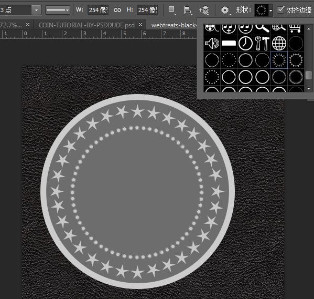Pick the wrench and hammer tools shape

coord(262,44)
